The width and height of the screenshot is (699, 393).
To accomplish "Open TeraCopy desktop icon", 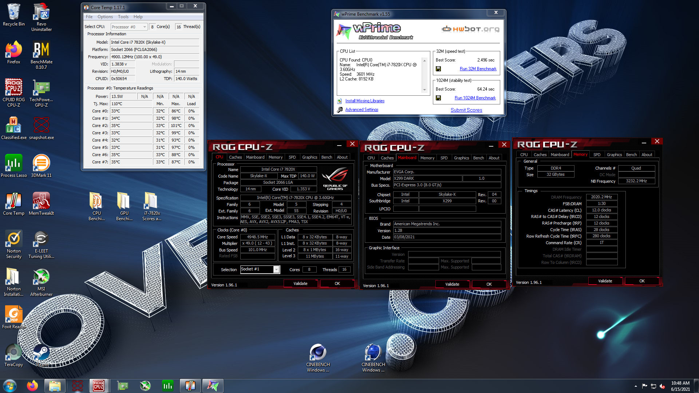I will pos(14,355).
